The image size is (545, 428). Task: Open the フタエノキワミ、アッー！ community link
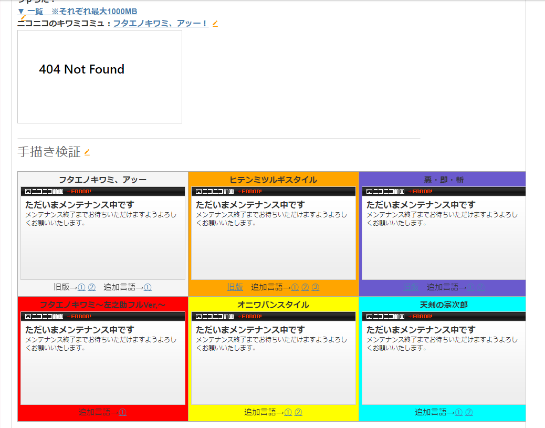(x=161, y=23)
